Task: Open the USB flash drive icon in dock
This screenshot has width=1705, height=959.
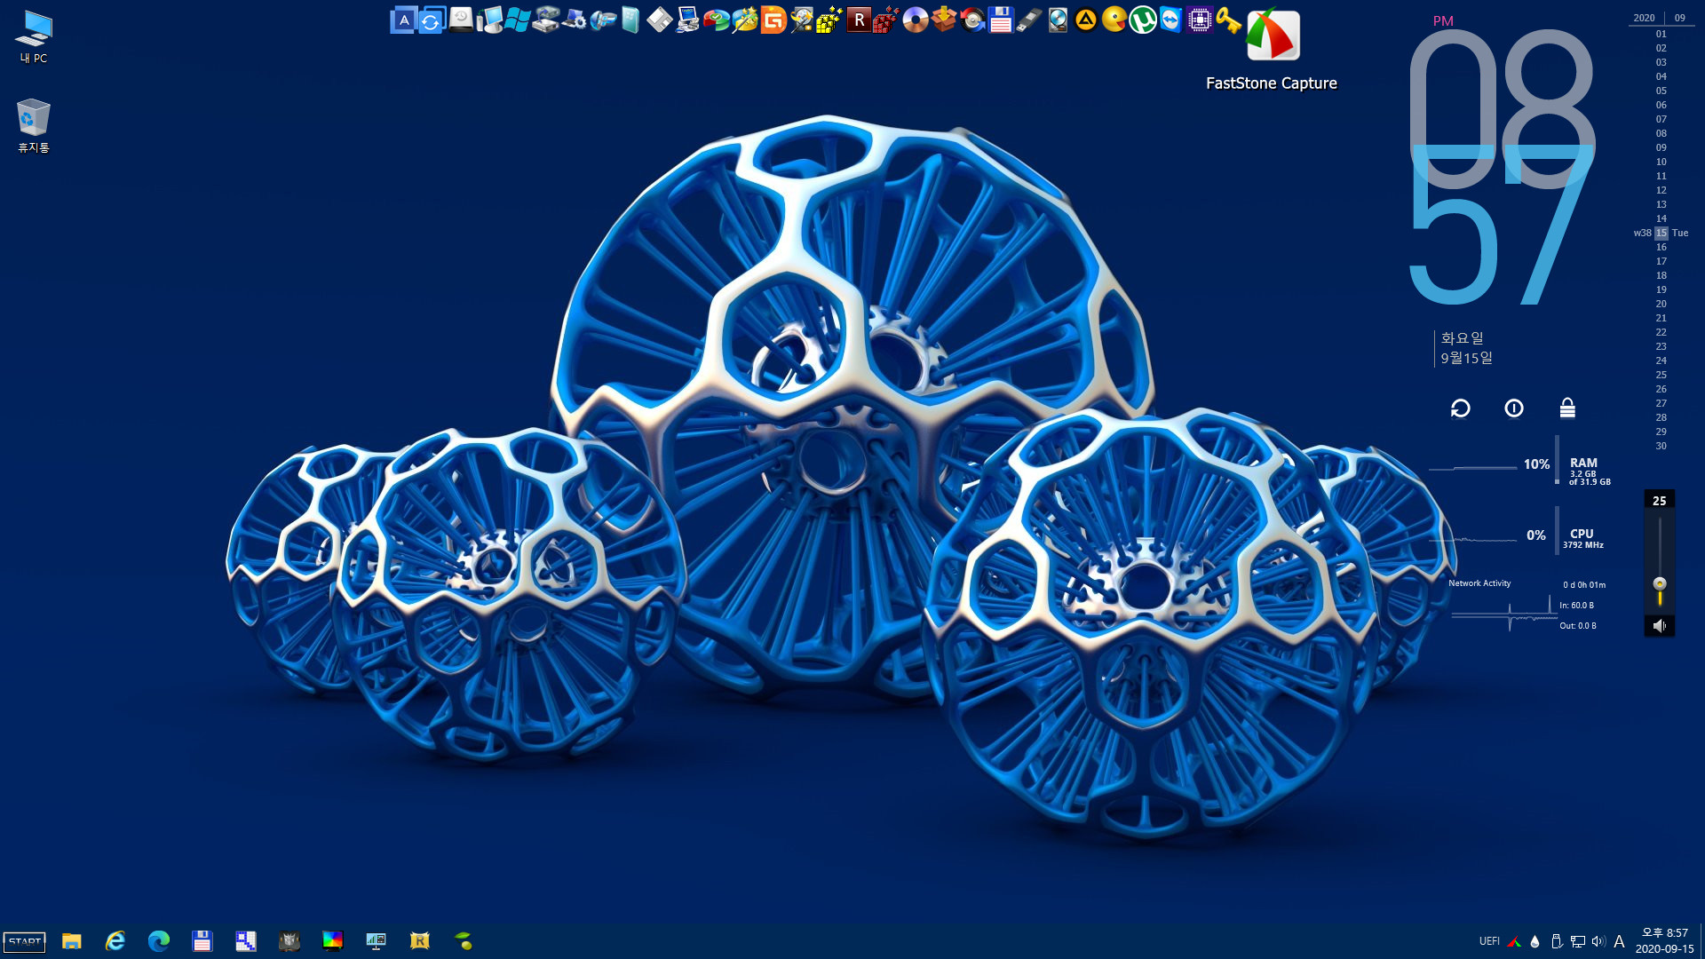Action: pyautogui.click(x=1028, y=20)
